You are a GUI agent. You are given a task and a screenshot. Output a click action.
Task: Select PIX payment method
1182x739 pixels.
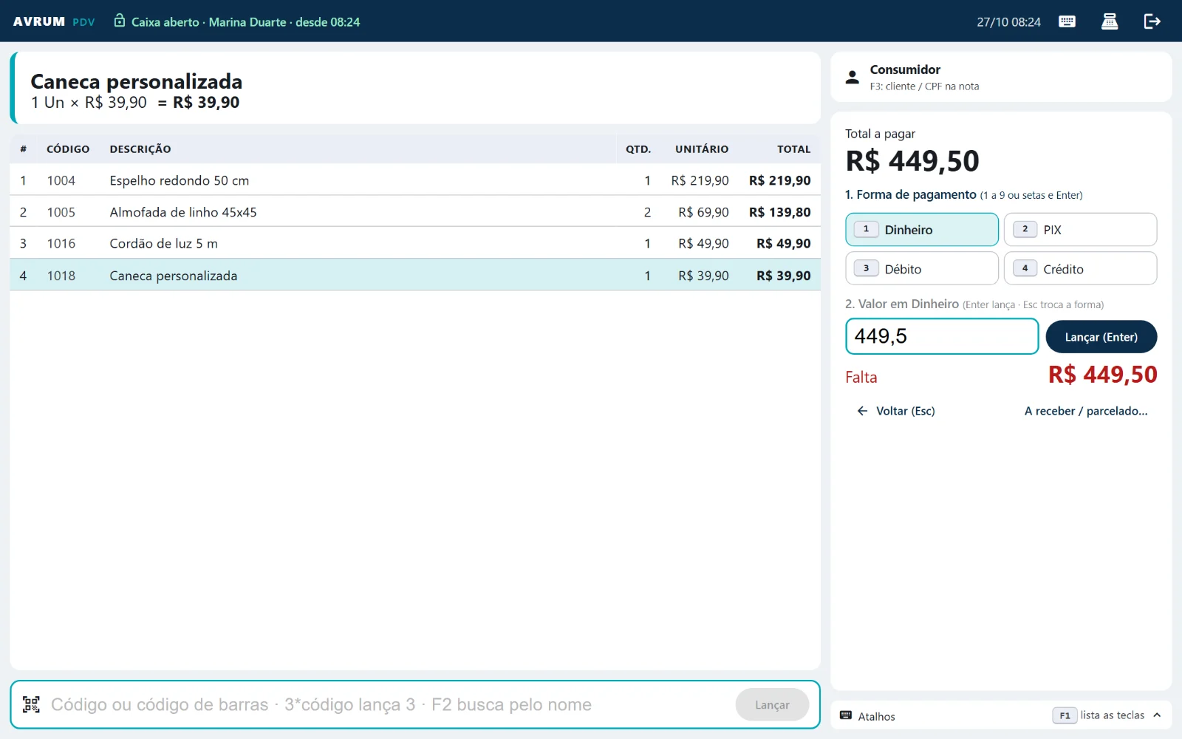(x=1080, y=230)
